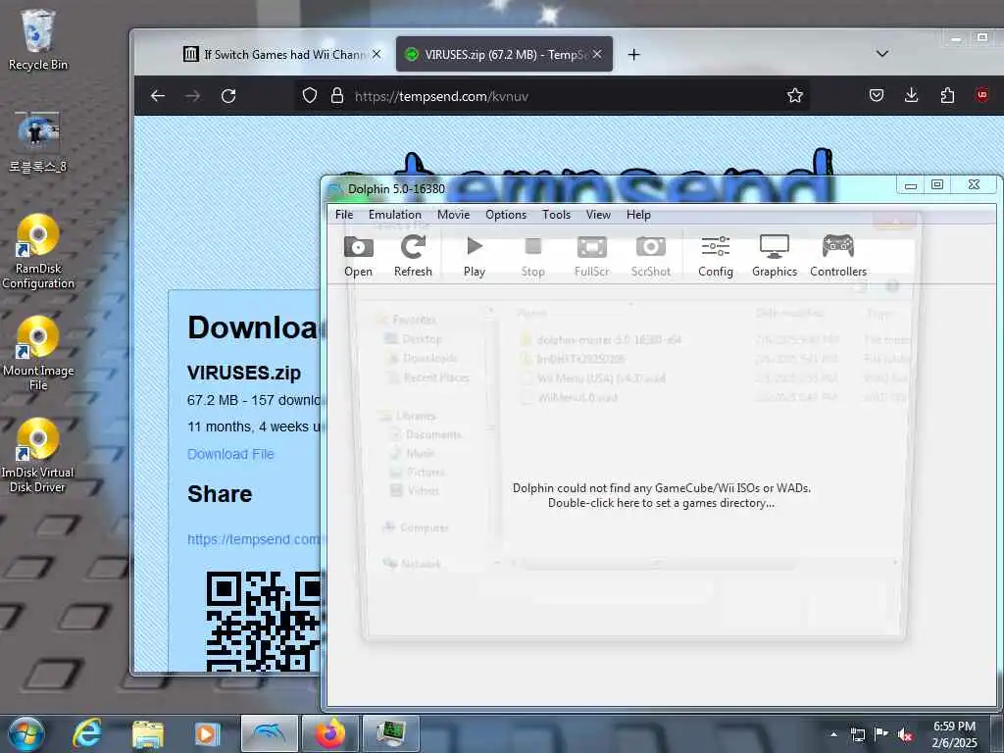Open the Firefox downloads panel
1004x753 pixels.
pyautogui.click(x=912, y=95)
